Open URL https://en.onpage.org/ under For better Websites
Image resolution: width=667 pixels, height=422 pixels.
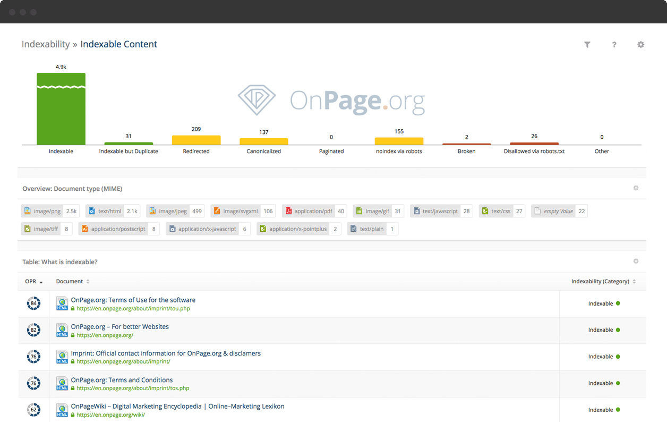click(105, 335)
